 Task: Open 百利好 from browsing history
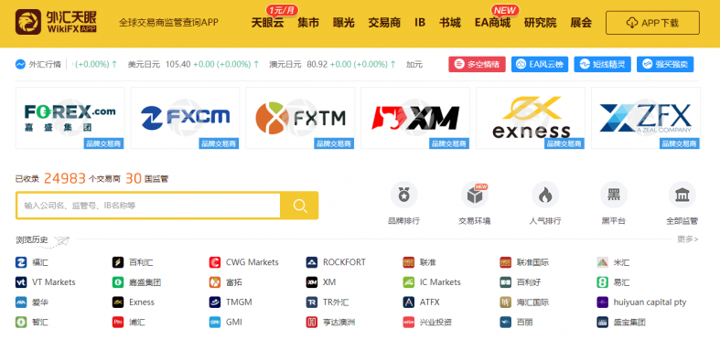point(521,282)
